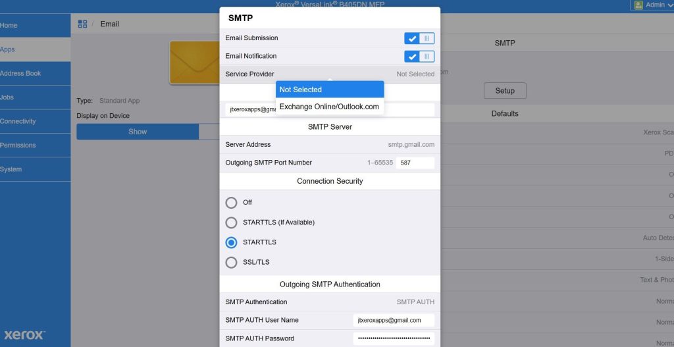Click the Text & Photo default setting row

(557, 280)
